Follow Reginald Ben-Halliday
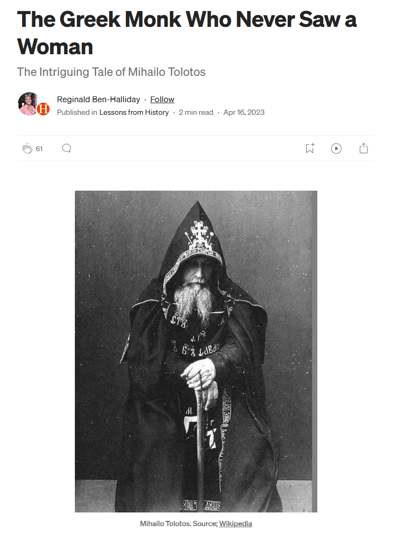Viewport: 408px width, 543px height. [x=162, y=100]
